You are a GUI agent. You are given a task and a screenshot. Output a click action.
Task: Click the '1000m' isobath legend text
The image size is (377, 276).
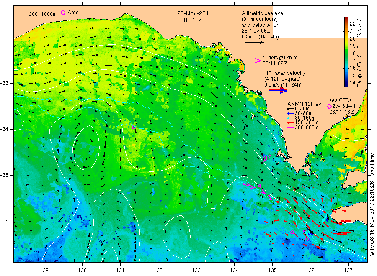coord(49,14)
